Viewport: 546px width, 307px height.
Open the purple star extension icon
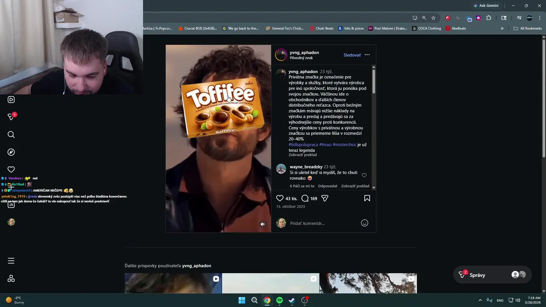click(x=478, y=18)
